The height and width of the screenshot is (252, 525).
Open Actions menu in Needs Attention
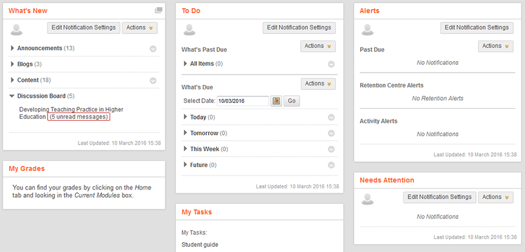pyautogui.click(x=495, y=197)
